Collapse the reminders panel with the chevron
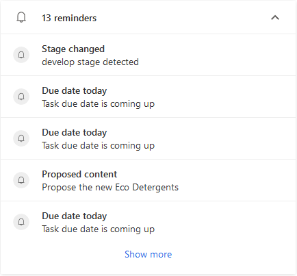Image resolution: width=297 pixels, height=276 pixels. click(275, 18)
